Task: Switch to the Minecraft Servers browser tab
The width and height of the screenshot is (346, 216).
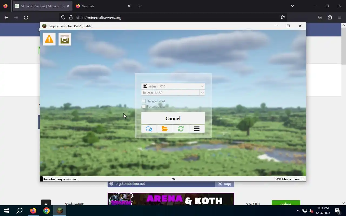Action: coord(42,6)
